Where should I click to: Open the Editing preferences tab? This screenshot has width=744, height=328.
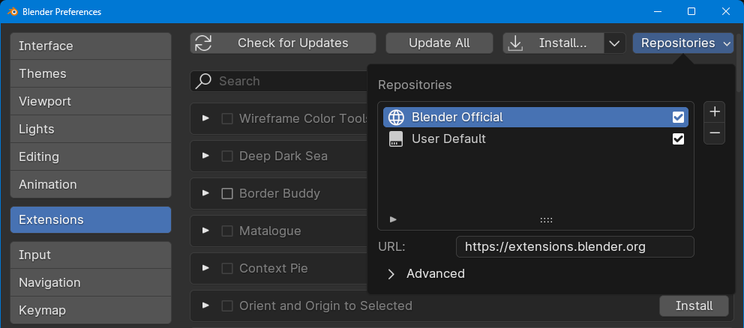click(91, 157)
